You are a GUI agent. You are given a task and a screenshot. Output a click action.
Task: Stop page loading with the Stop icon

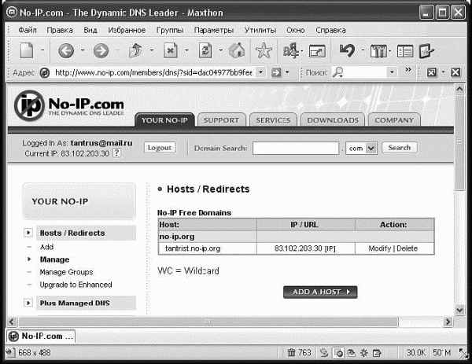[x=171, y=50]
